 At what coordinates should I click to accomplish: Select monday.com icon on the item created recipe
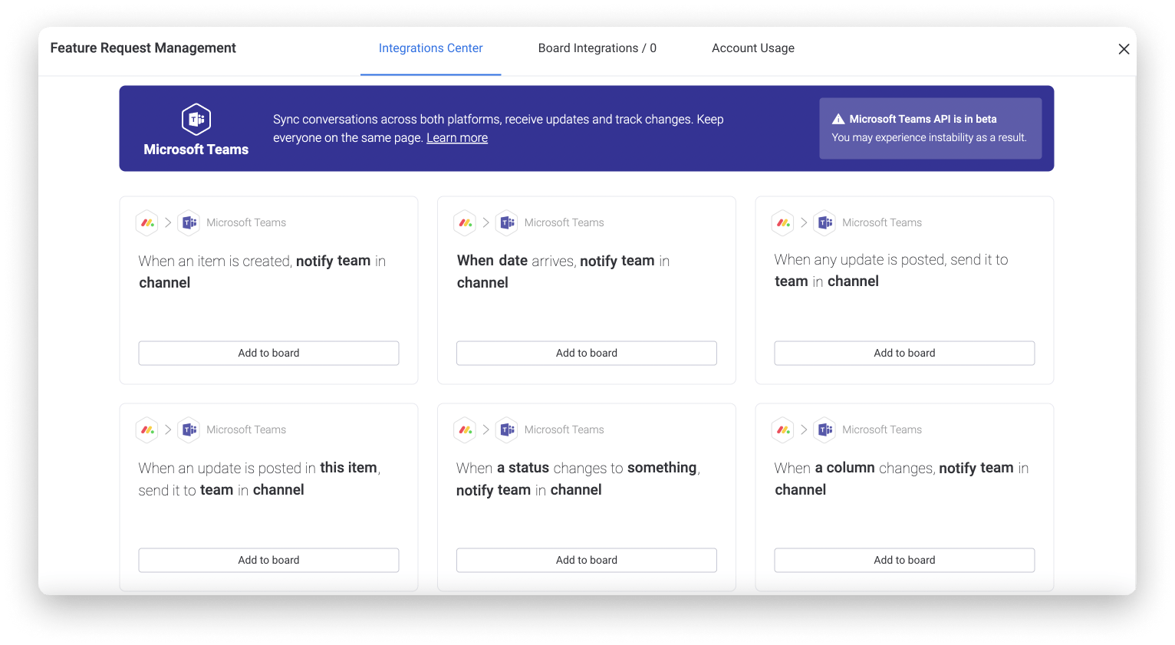(147, 222)
